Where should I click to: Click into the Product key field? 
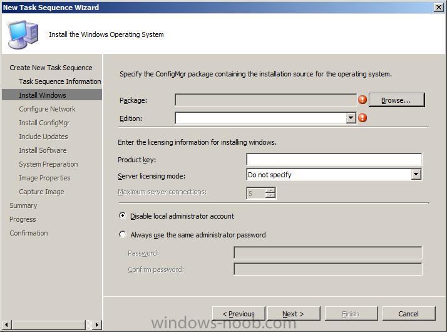coord(334,159)
